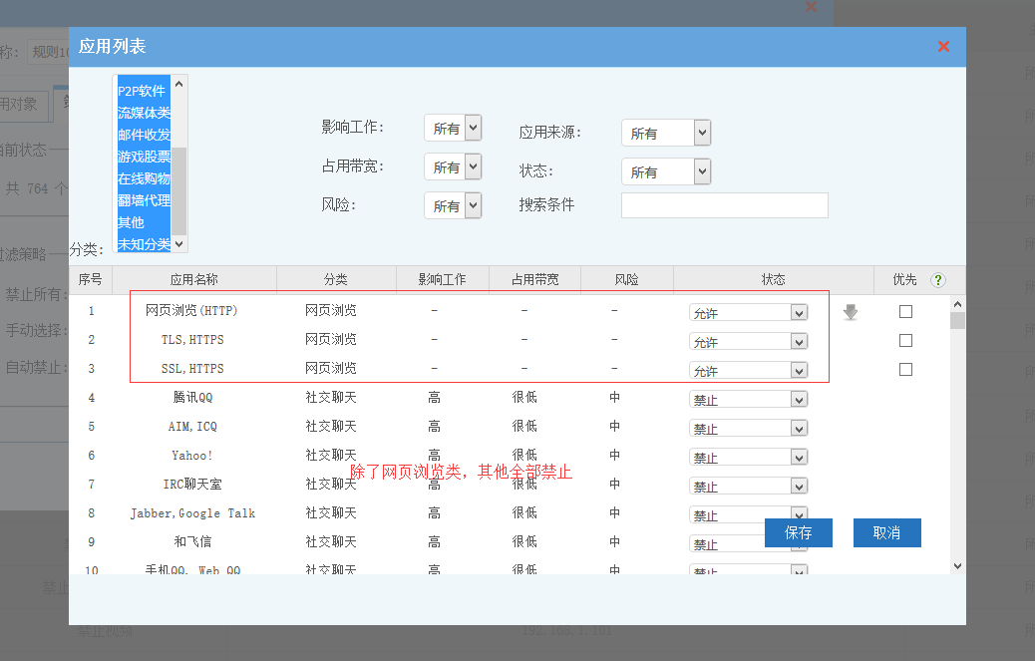Select 翻墙代理 category item
The image size is (1035, 661).
click(x=144, y=200)
